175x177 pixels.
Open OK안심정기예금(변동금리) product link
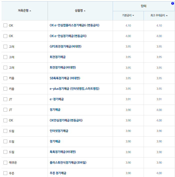(66, 120)
